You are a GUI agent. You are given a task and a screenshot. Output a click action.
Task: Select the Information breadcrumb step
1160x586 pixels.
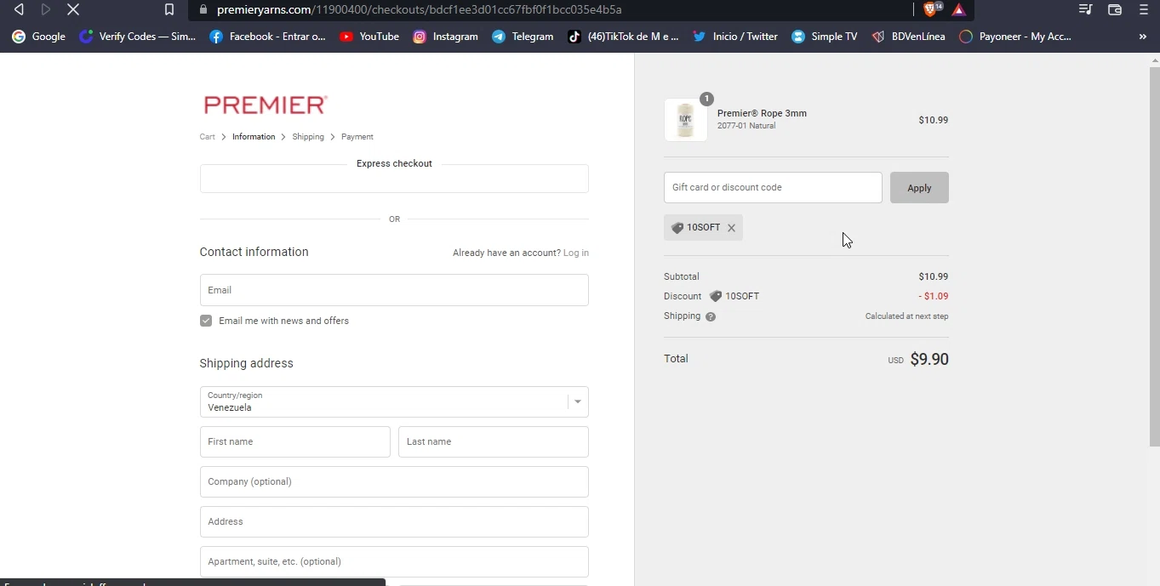tap(254, 137)
